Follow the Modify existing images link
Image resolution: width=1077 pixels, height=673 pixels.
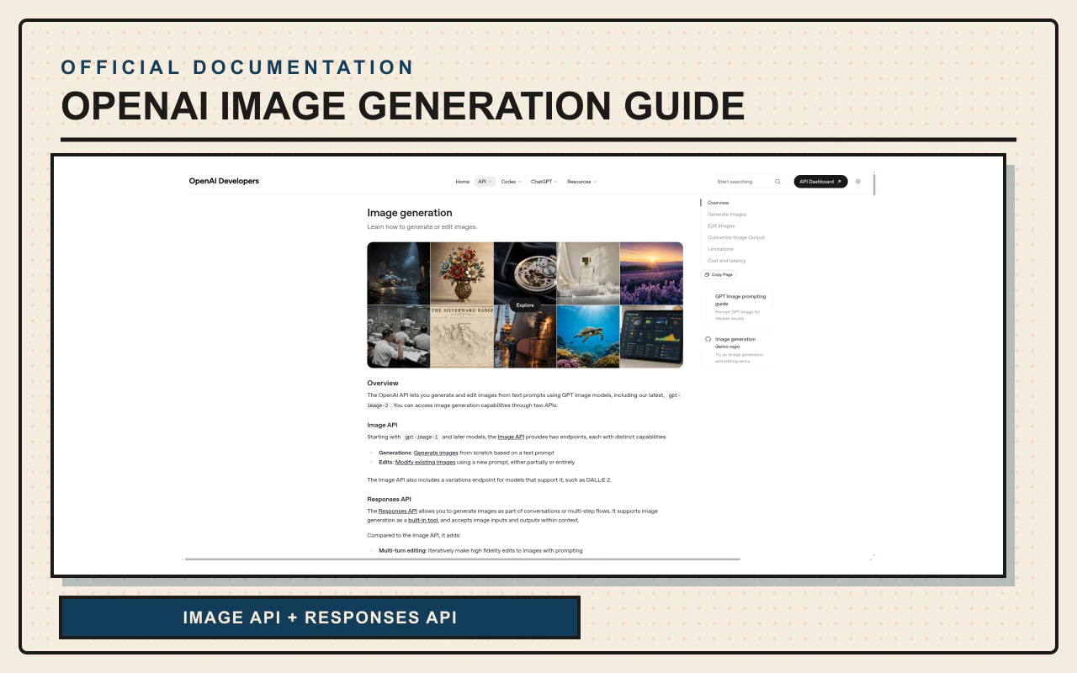coord(425,462)
